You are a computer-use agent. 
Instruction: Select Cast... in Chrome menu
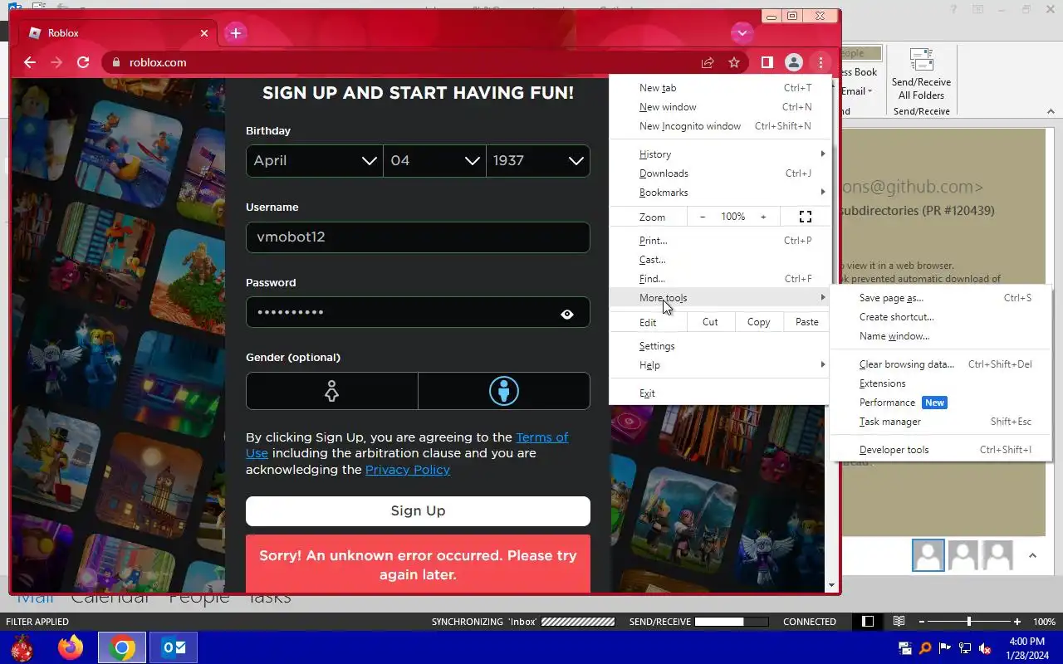tap(719, 260)
